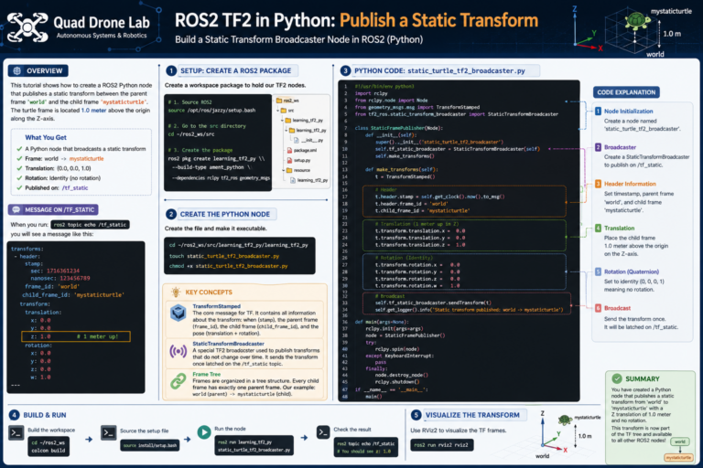Click the red setup.py file icon
Screen dimensions: 703x468
[289, 160]
